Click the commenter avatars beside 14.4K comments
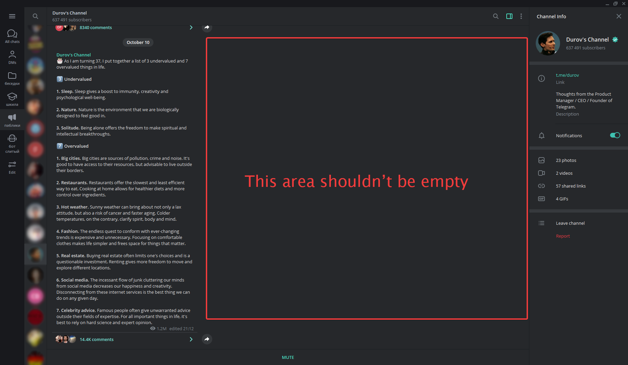Screen dimensions: 628x365 [x=66, y=339]
